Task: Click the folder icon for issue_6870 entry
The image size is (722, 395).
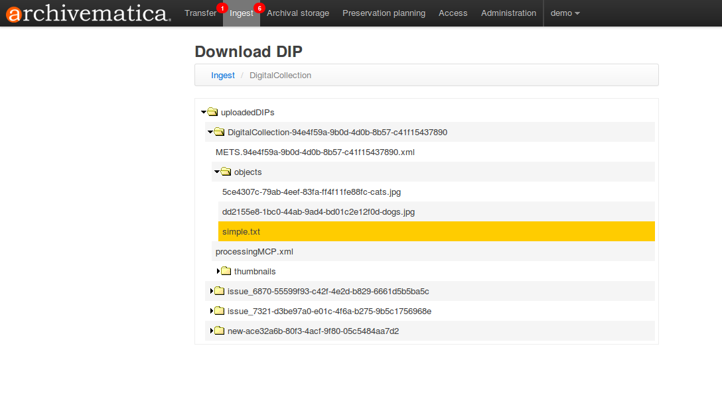Action: (x=220, y=291)
